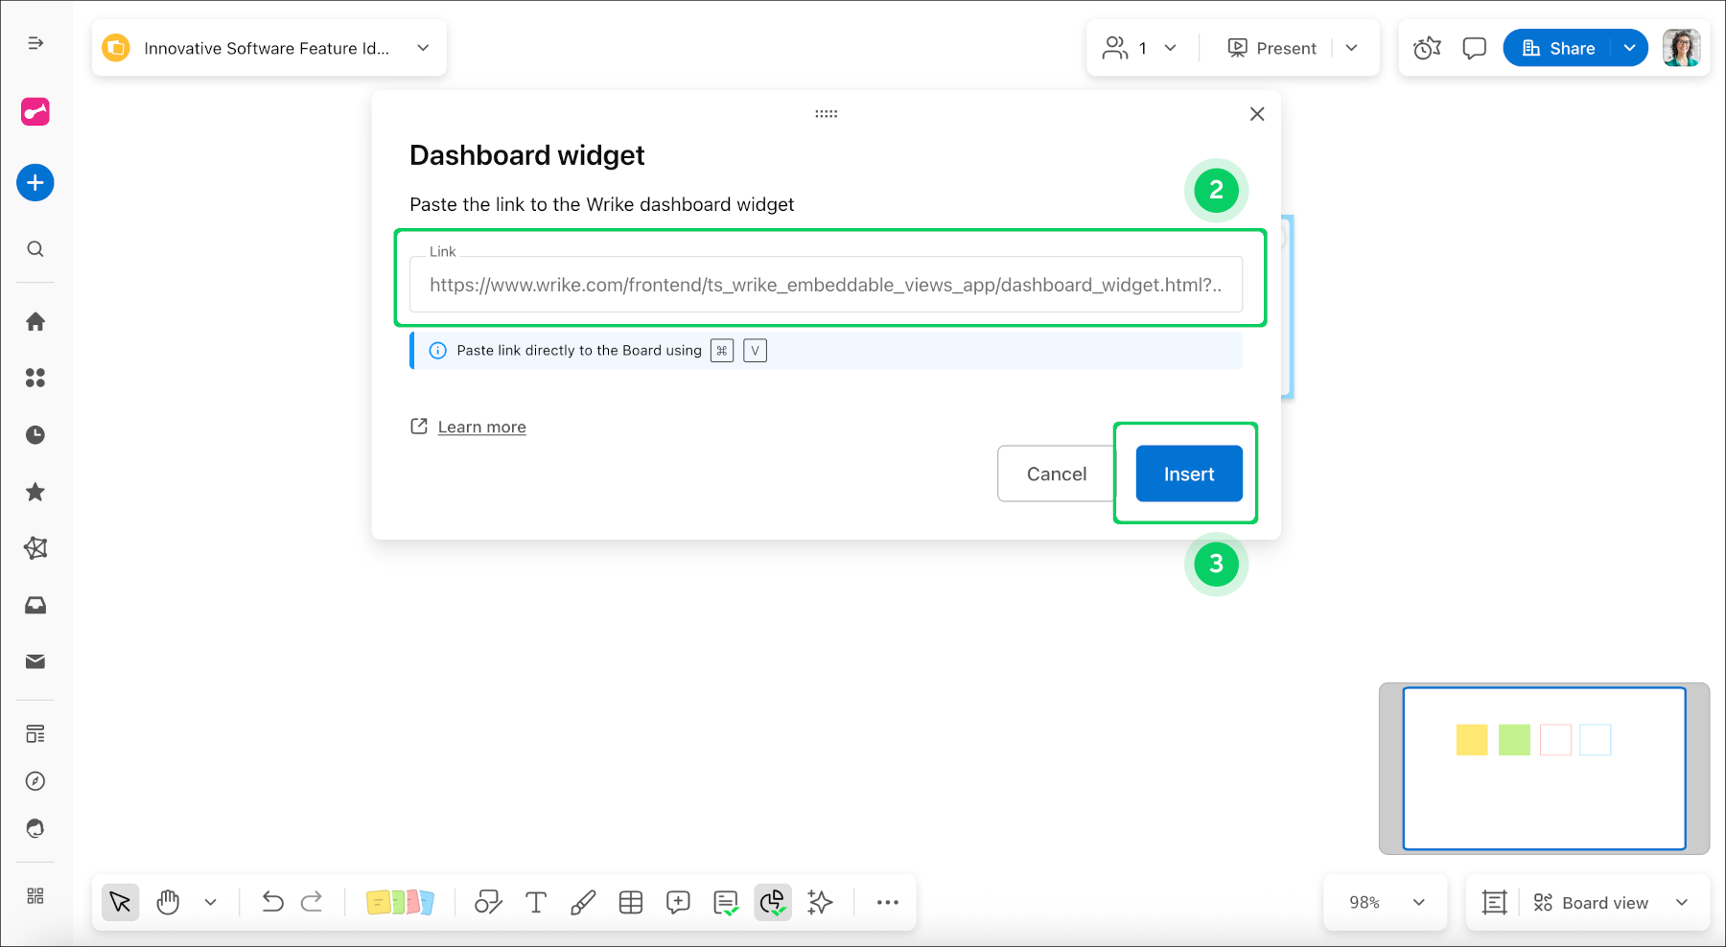The height and width of the screenshot is (947, 1726).
Task: Open the timer icon in the top bar
Action: tap(1427, 47)
